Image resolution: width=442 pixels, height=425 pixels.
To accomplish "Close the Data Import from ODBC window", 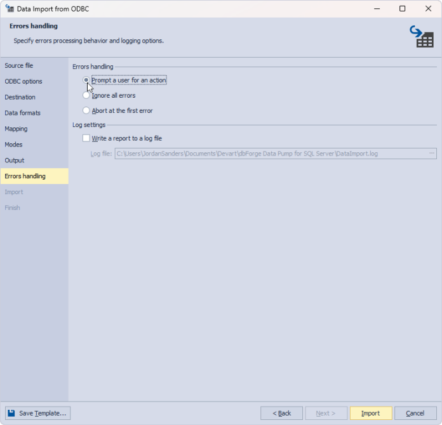I will click(428, 9).
